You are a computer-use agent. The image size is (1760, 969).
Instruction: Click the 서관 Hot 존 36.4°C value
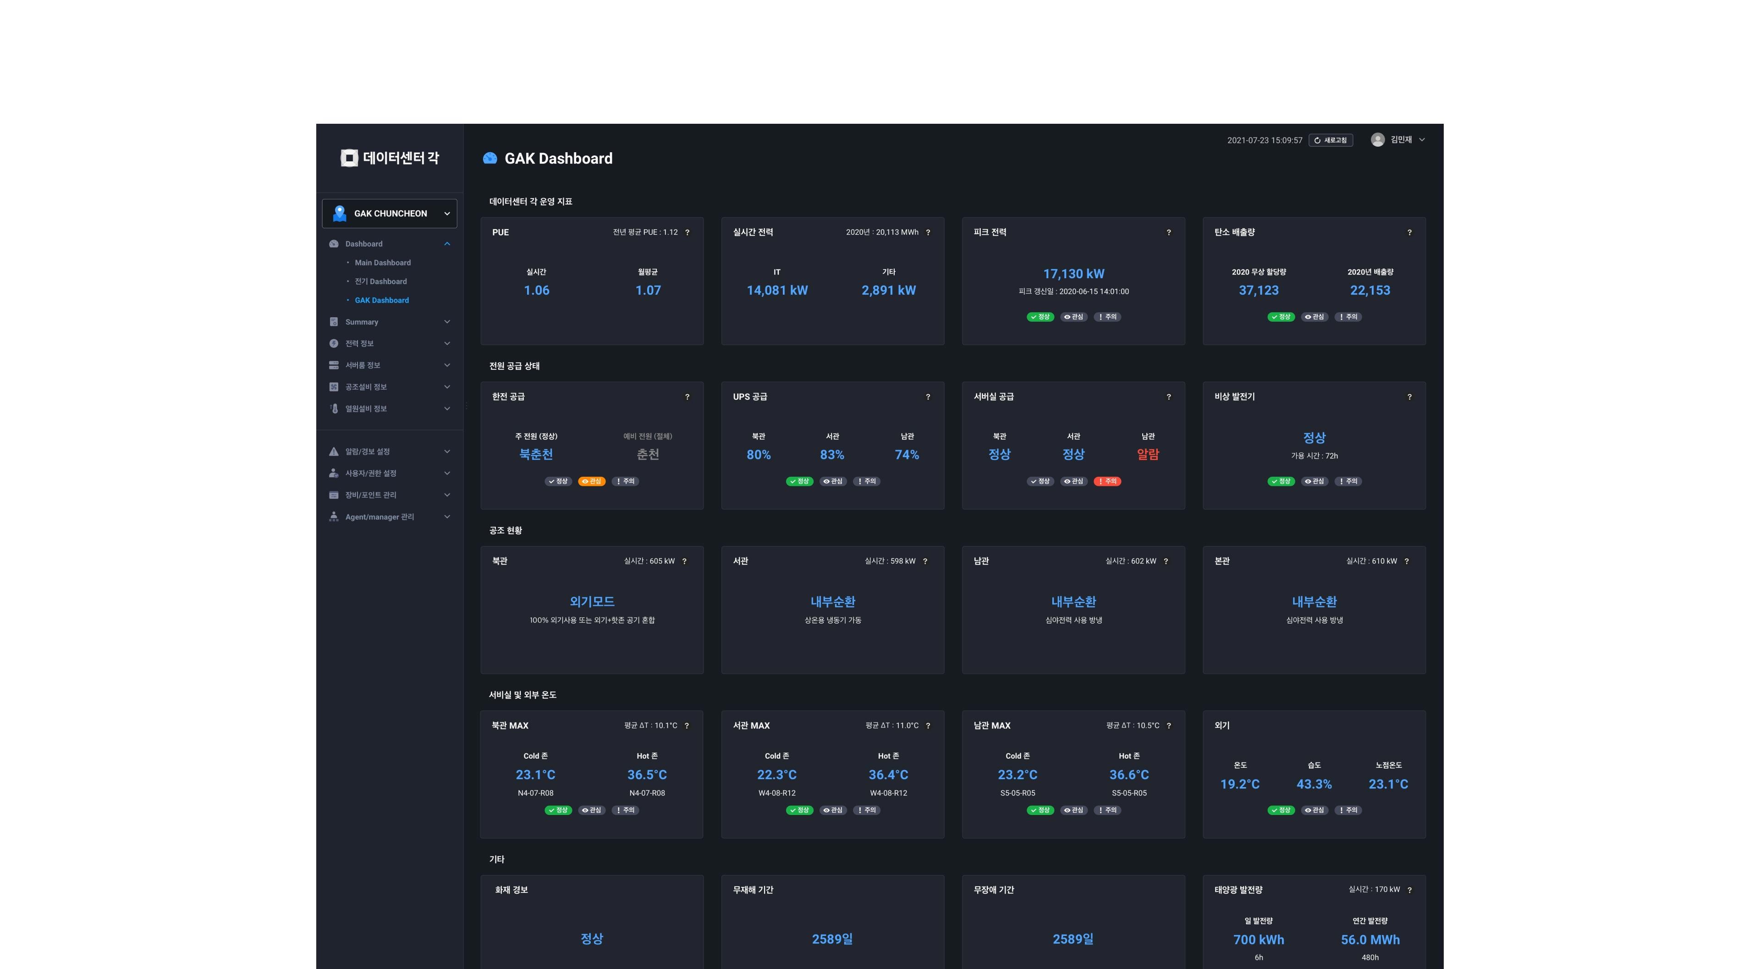pos(888,775)
